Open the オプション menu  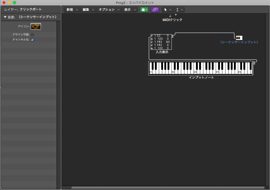point(109,9)
